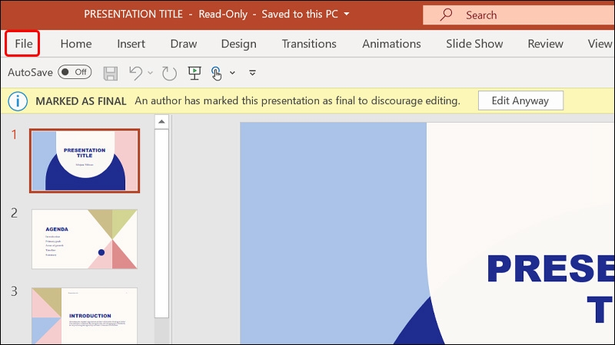Viewport: 615px width, 345px height.
Task: Click the info icon in the yellow bar
Action: click(x=18, y=101)
